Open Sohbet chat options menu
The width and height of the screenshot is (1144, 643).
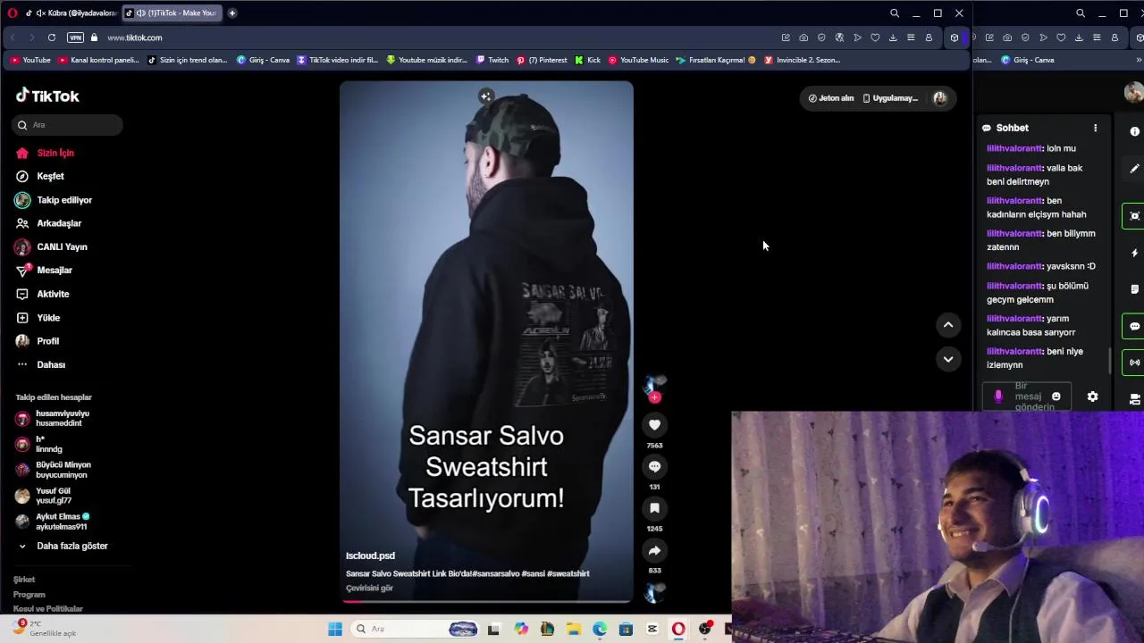pos(1095,128)
